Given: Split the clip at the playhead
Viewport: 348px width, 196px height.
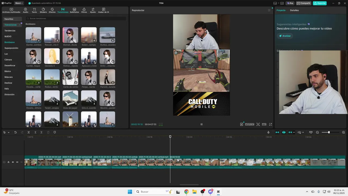Looking at the screenshot, I should tap(29, 132).
